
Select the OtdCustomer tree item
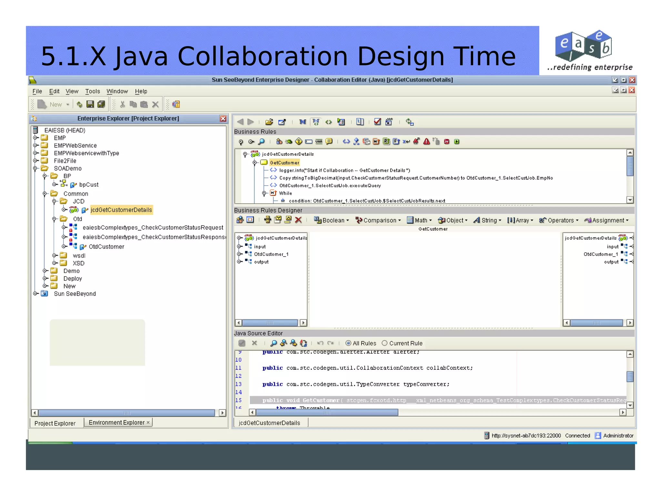click(106, 246)
